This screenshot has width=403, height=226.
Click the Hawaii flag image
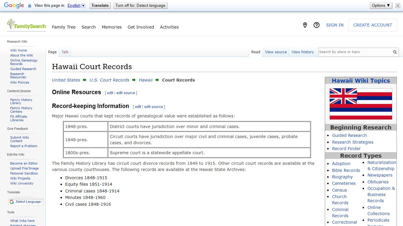point(361,104)
